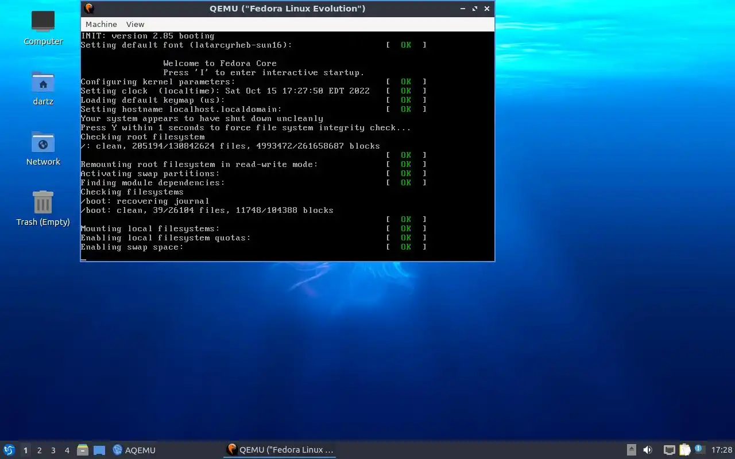
Task: Click "INIT: version 2.85 booting" line
Action: (x=148, y=36)
